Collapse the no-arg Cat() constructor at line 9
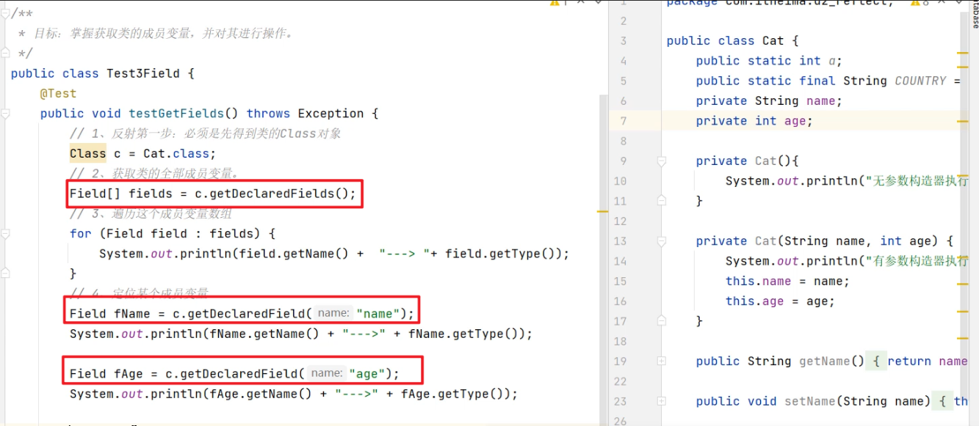This screenshot has width=979, height=426. click(661, 161)
